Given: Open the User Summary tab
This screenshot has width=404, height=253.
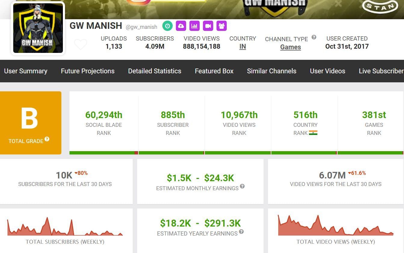Looking at the screenshot, I should pos(26,71).
